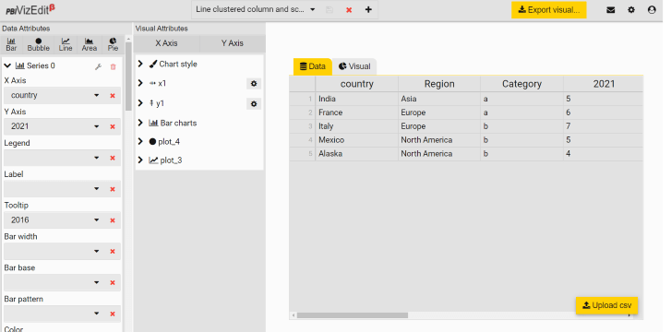This screenshot has width=671, height=332.
Task: Click the Italy cell
Action: (357, 126)
